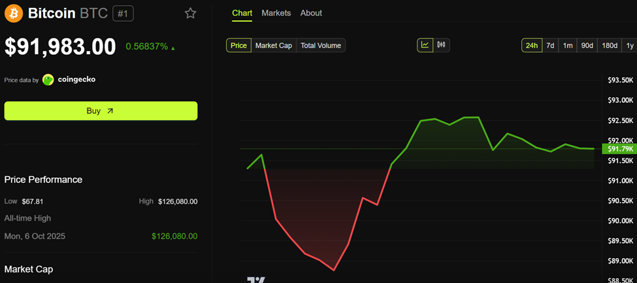The image size is (637, 283).
Task: Click the #1 rank badge
Action: click(x=123, y=13)
